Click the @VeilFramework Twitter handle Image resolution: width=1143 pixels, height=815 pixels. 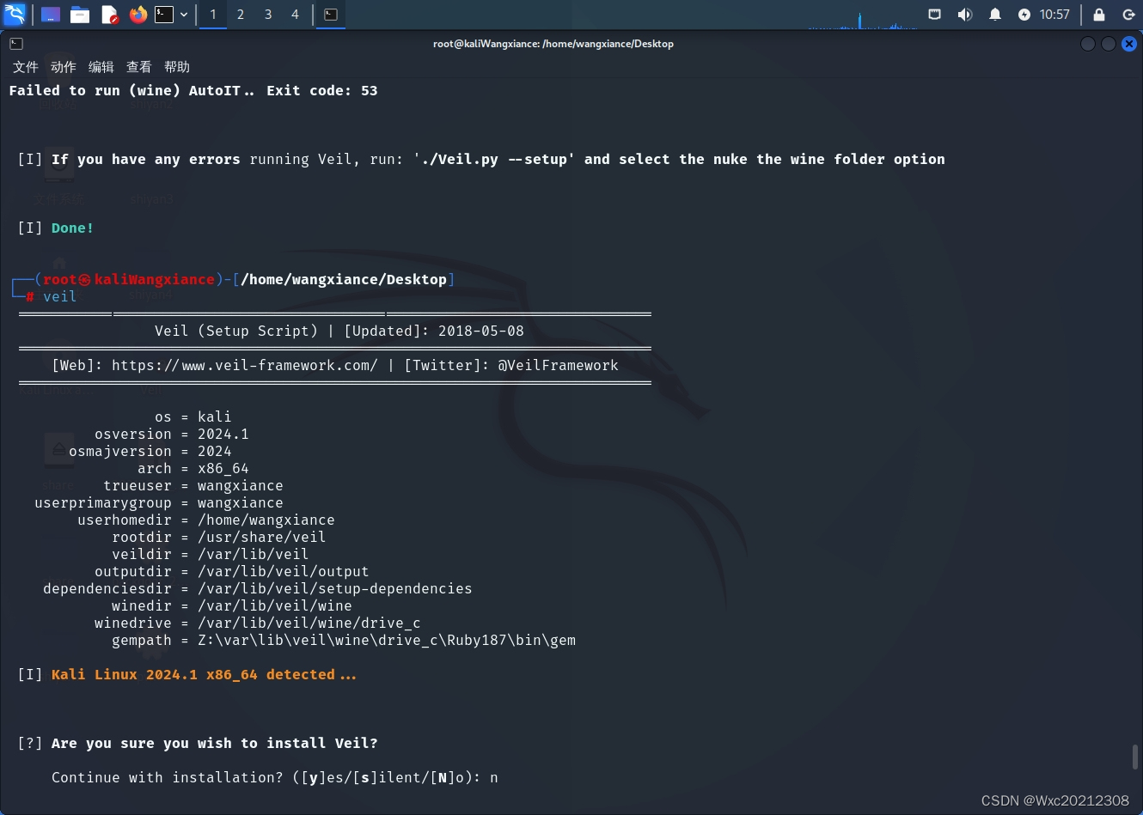pyautogui.click(x=558, y=365)
